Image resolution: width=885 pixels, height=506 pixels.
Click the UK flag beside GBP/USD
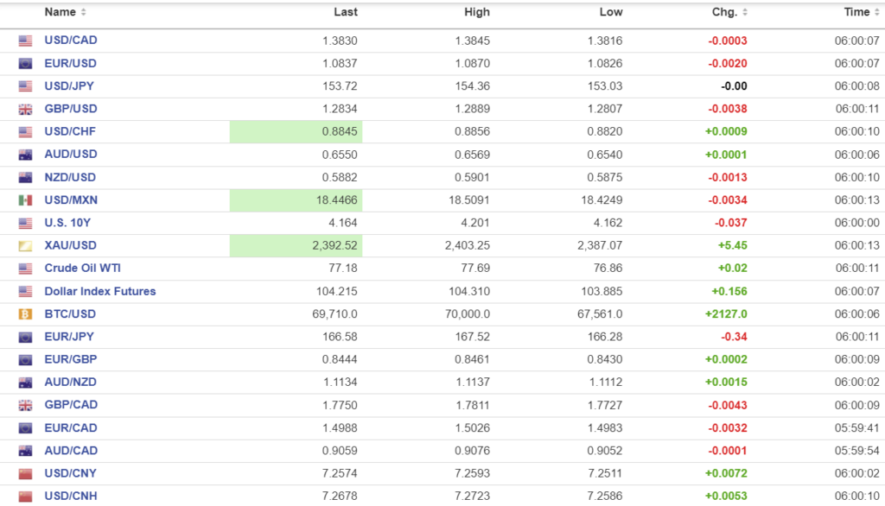coord(25,109)
